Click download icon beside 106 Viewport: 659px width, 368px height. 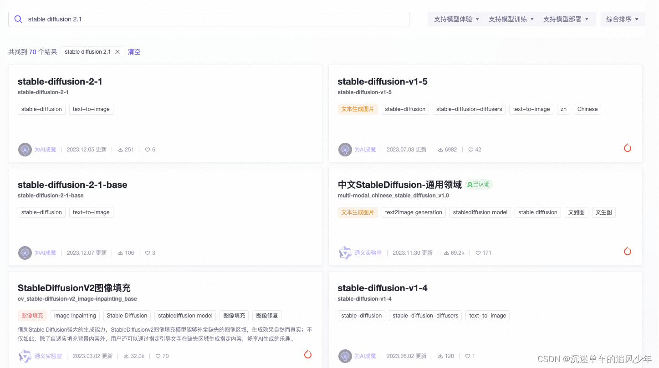coord(120,253)
